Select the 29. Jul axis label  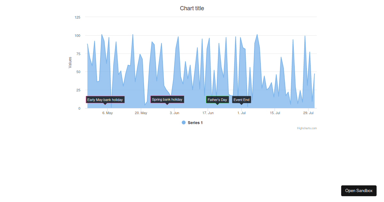[308, 113]
